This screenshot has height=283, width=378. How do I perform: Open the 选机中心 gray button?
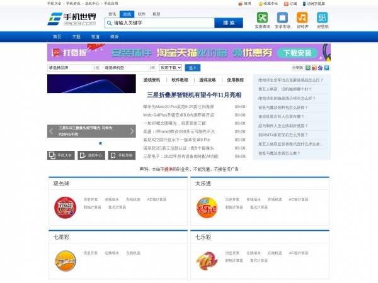click(x=91, y=155)
